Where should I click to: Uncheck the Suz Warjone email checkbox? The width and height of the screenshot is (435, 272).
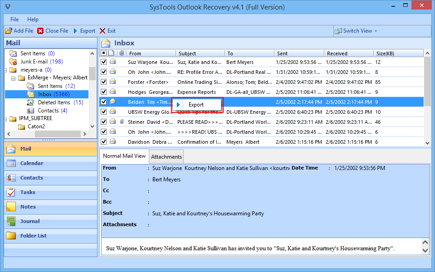coord(104,62)
